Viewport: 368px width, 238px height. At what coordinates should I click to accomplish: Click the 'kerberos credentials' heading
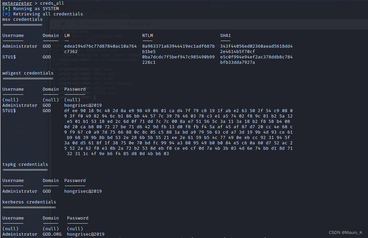tap(29, 202)
